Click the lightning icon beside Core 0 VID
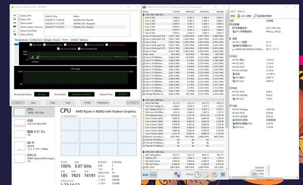Viewport: 303px width, 185px height. pos(143,18)
